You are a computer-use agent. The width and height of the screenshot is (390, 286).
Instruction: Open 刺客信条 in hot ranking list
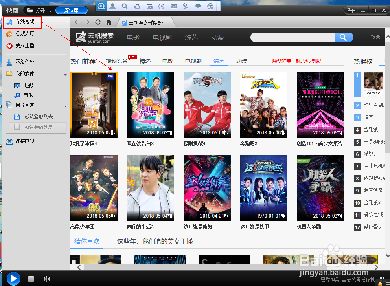pos(373,190)
